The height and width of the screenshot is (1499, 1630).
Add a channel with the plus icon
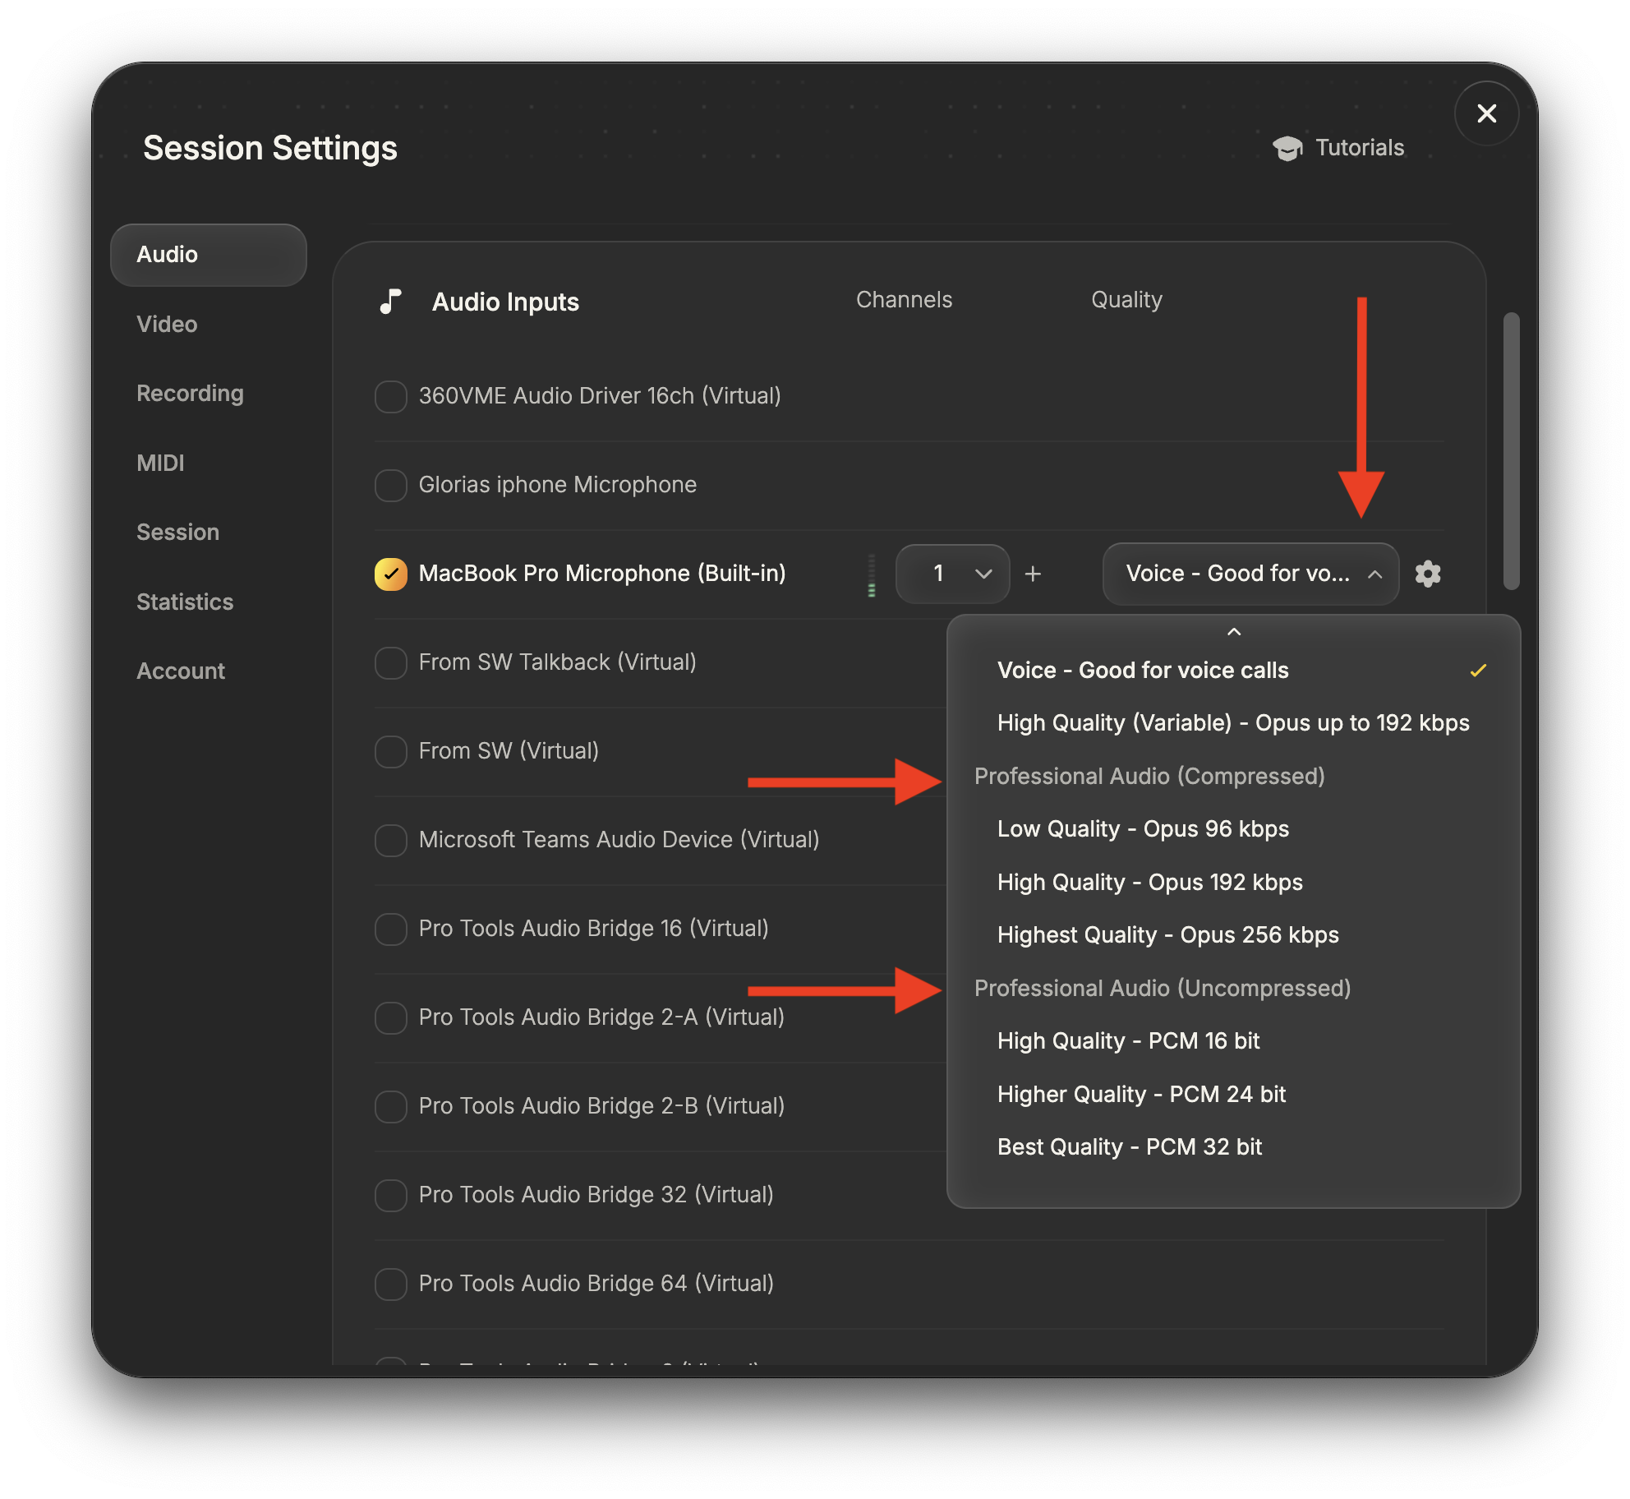1033,574
